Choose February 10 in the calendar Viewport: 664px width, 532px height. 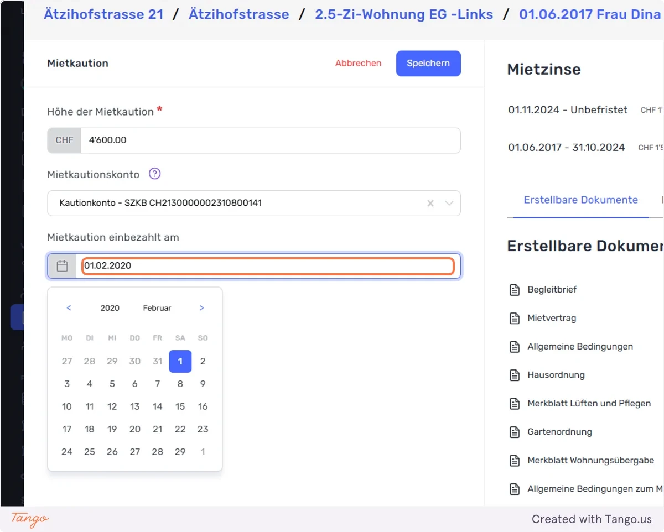67,406
